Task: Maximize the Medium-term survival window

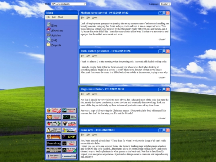Action: tap(164, 13)
